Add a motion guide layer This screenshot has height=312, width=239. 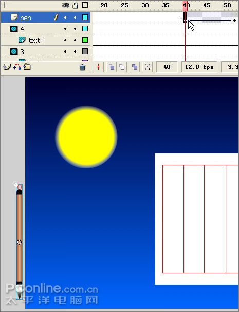click(17, 67)
